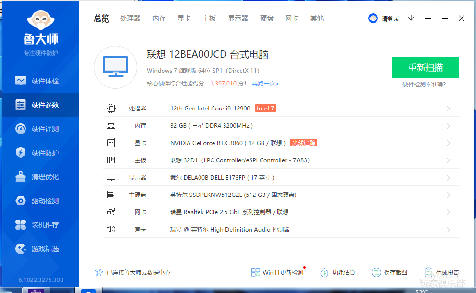Click 32 GB 三星 DDR4 memory text
Viewport: 476px width, 293px height.
tap(212, 125)
